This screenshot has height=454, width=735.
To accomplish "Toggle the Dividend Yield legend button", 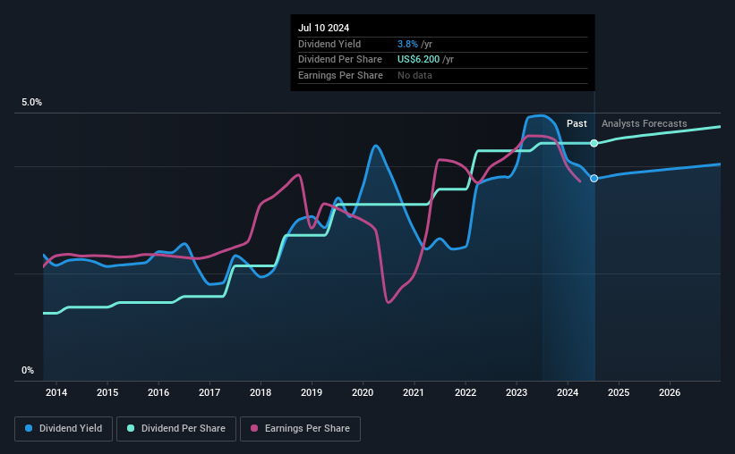I will pos(64,429).
